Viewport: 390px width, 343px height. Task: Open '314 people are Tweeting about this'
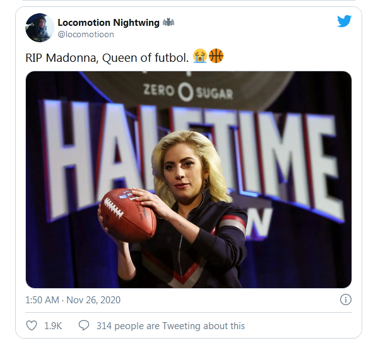click(170, 326)
